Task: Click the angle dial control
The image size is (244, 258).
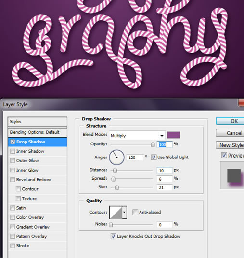Action: tap(116, 158)
